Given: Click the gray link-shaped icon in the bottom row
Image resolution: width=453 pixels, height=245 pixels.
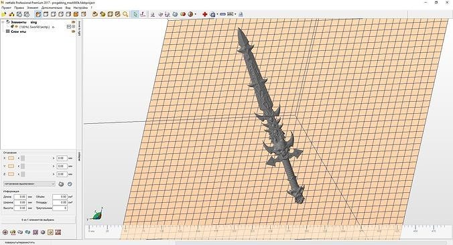Looking at the screenshot, I should coord(20,232).
